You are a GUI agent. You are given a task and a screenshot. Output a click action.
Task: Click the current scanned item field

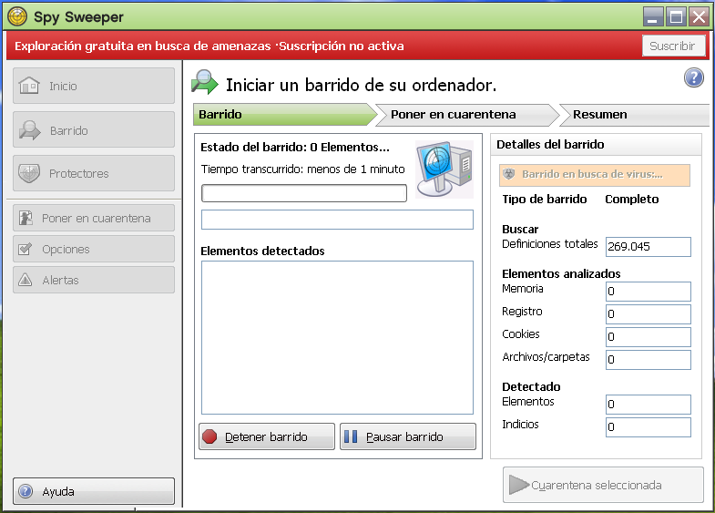click(337, 220)
